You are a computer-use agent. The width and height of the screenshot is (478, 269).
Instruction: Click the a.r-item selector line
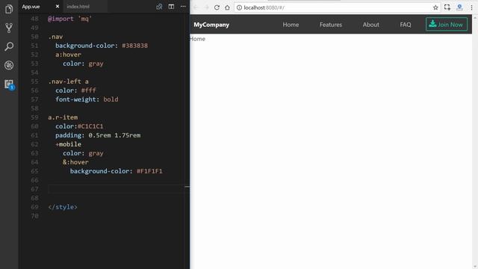pyautogui.click(x=63, y=117)
